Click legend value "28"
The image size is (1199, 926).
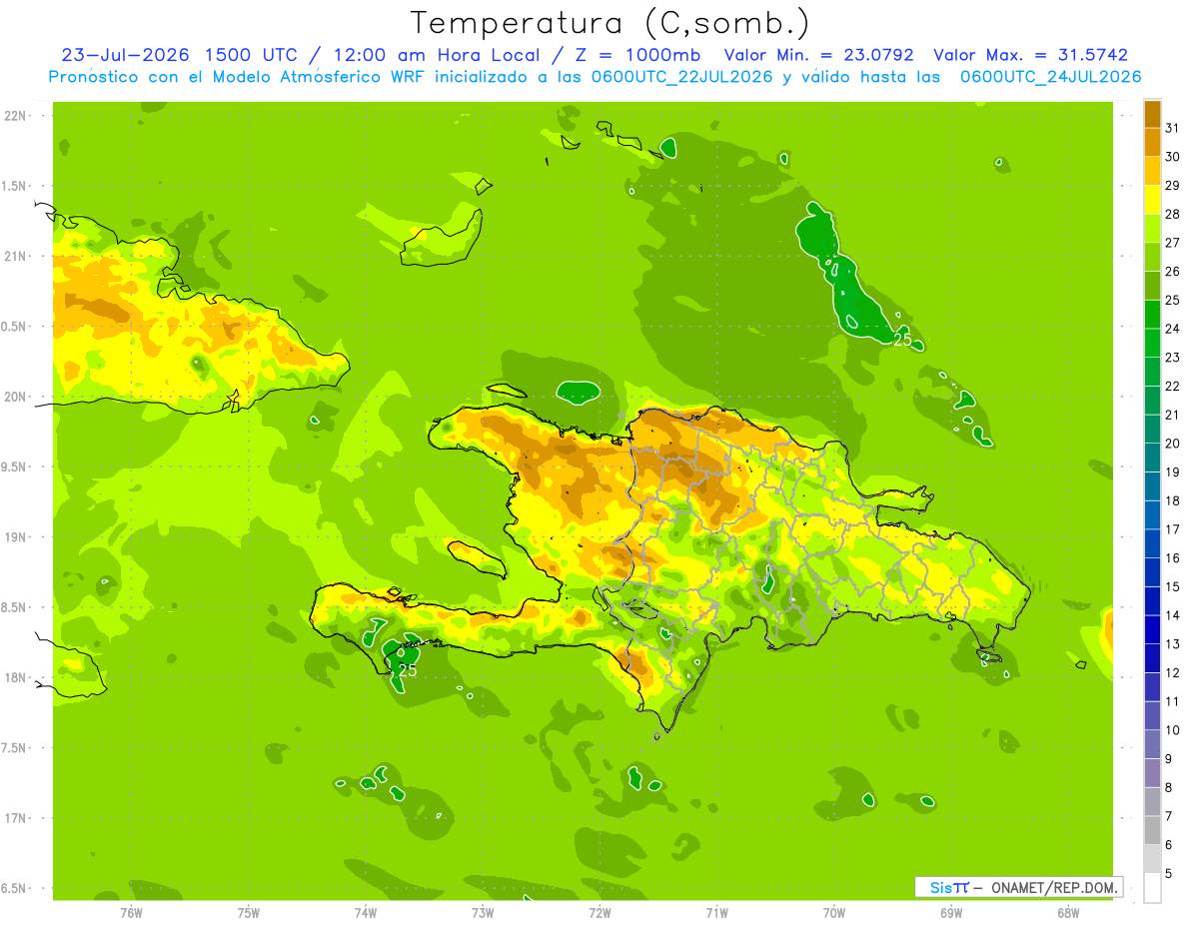pos(1173,214)
